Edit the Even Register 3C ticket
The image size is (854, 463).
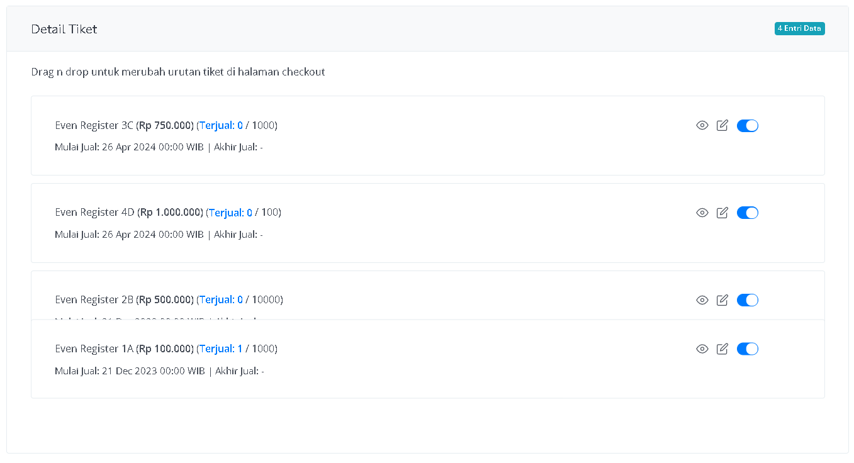tap(722, 125)
